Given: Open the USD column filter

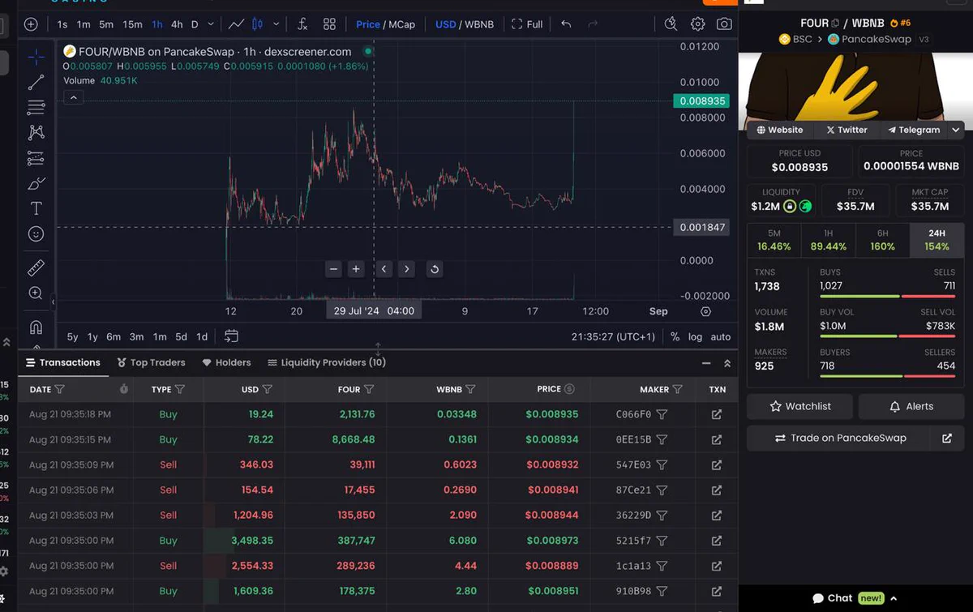Looking at the screenshot, I should click(x=267, y=390).
